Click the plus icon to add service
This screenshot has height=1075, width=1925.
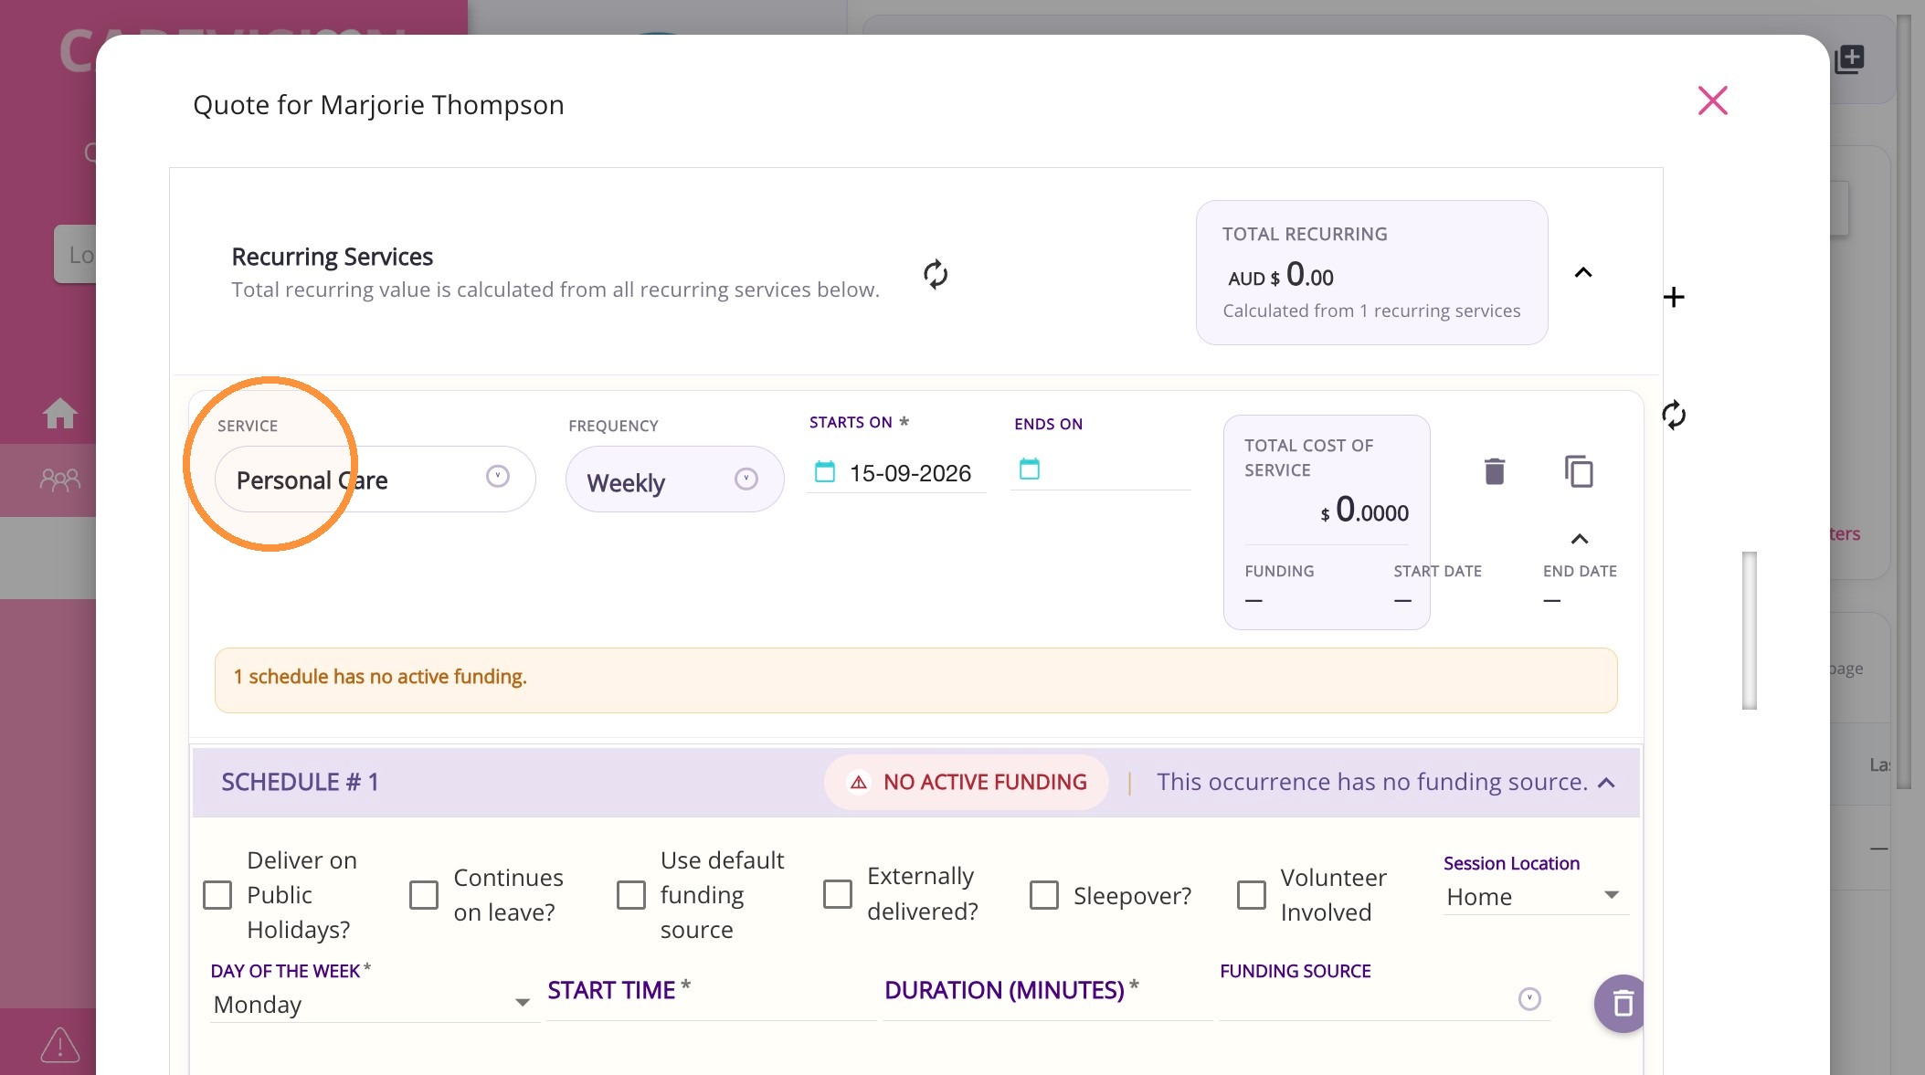pos(1674,297)
